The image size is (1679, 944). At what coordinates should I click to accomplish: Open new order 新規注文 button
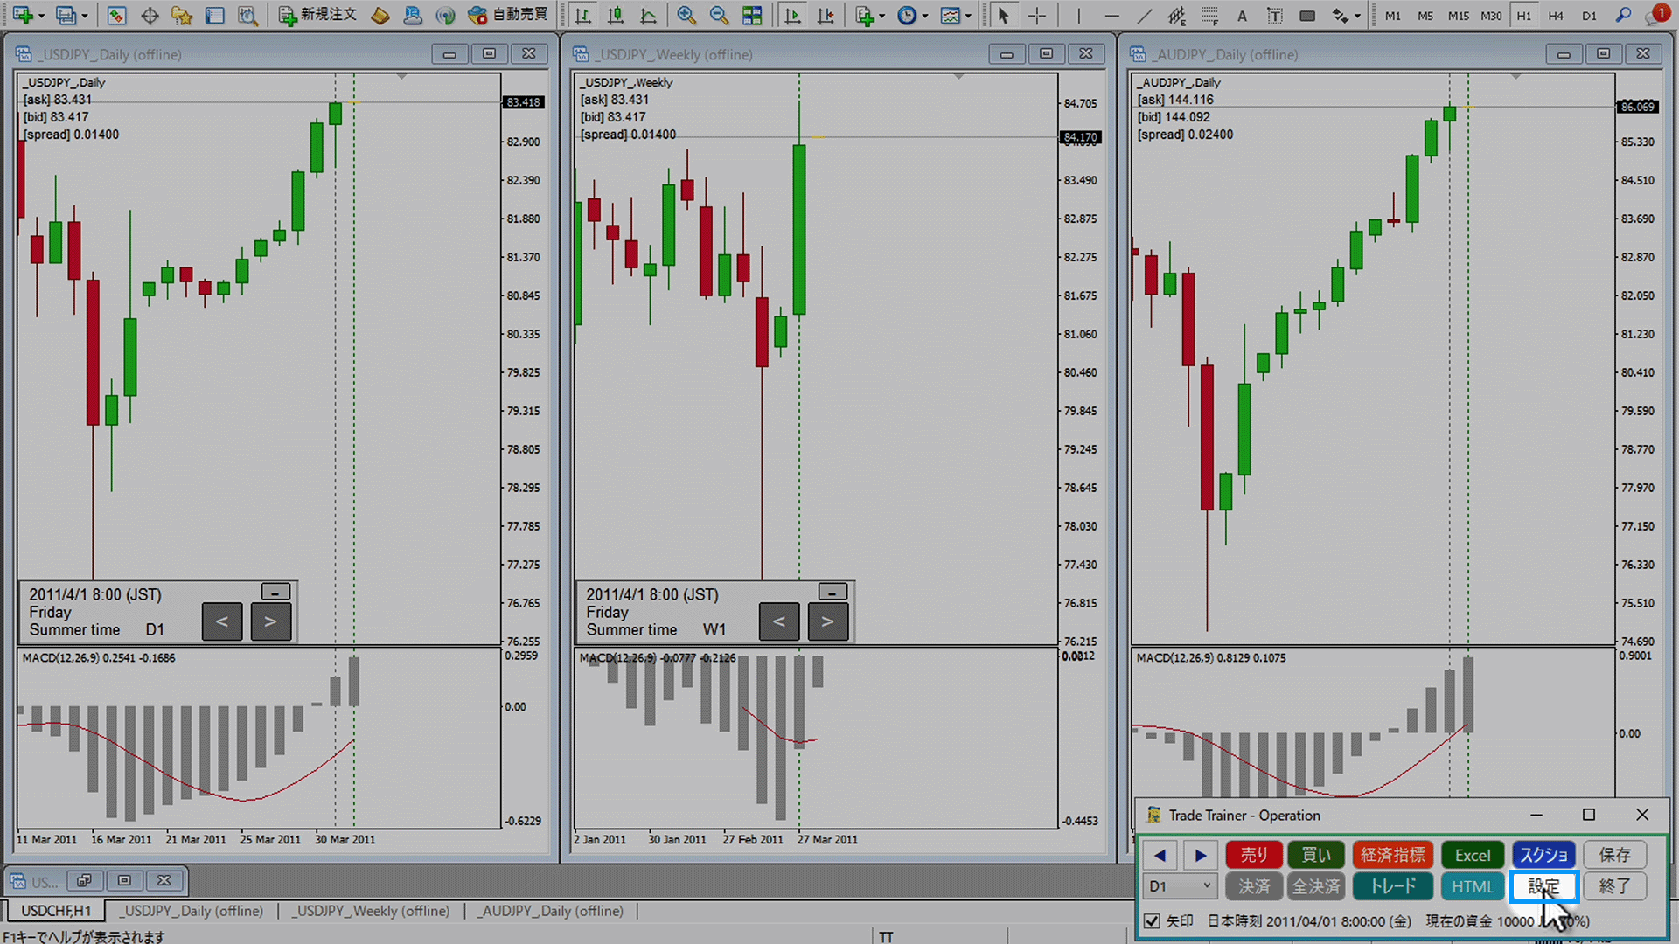(x=318, y=16)
